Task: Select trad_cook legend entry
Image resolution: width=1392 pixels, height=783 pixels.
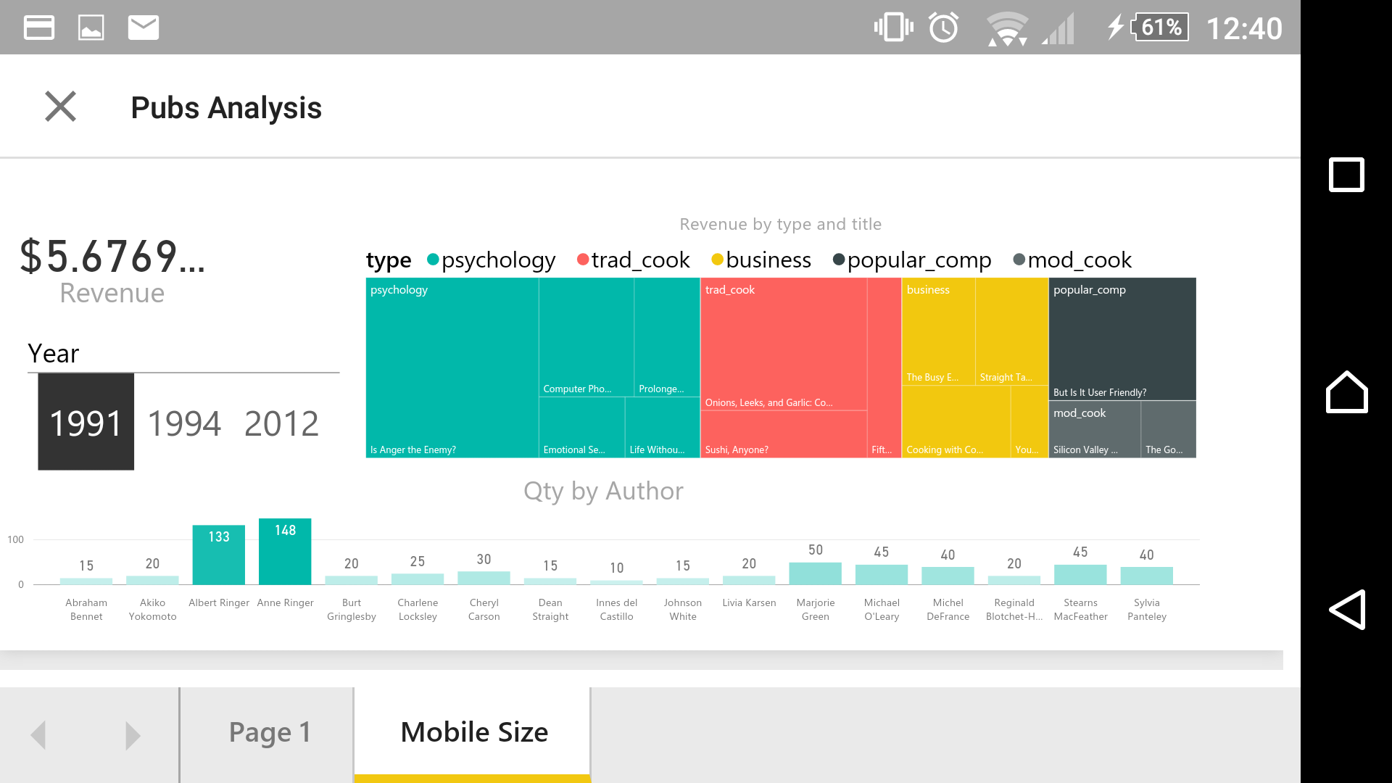Action: click(x=634, y=260)
